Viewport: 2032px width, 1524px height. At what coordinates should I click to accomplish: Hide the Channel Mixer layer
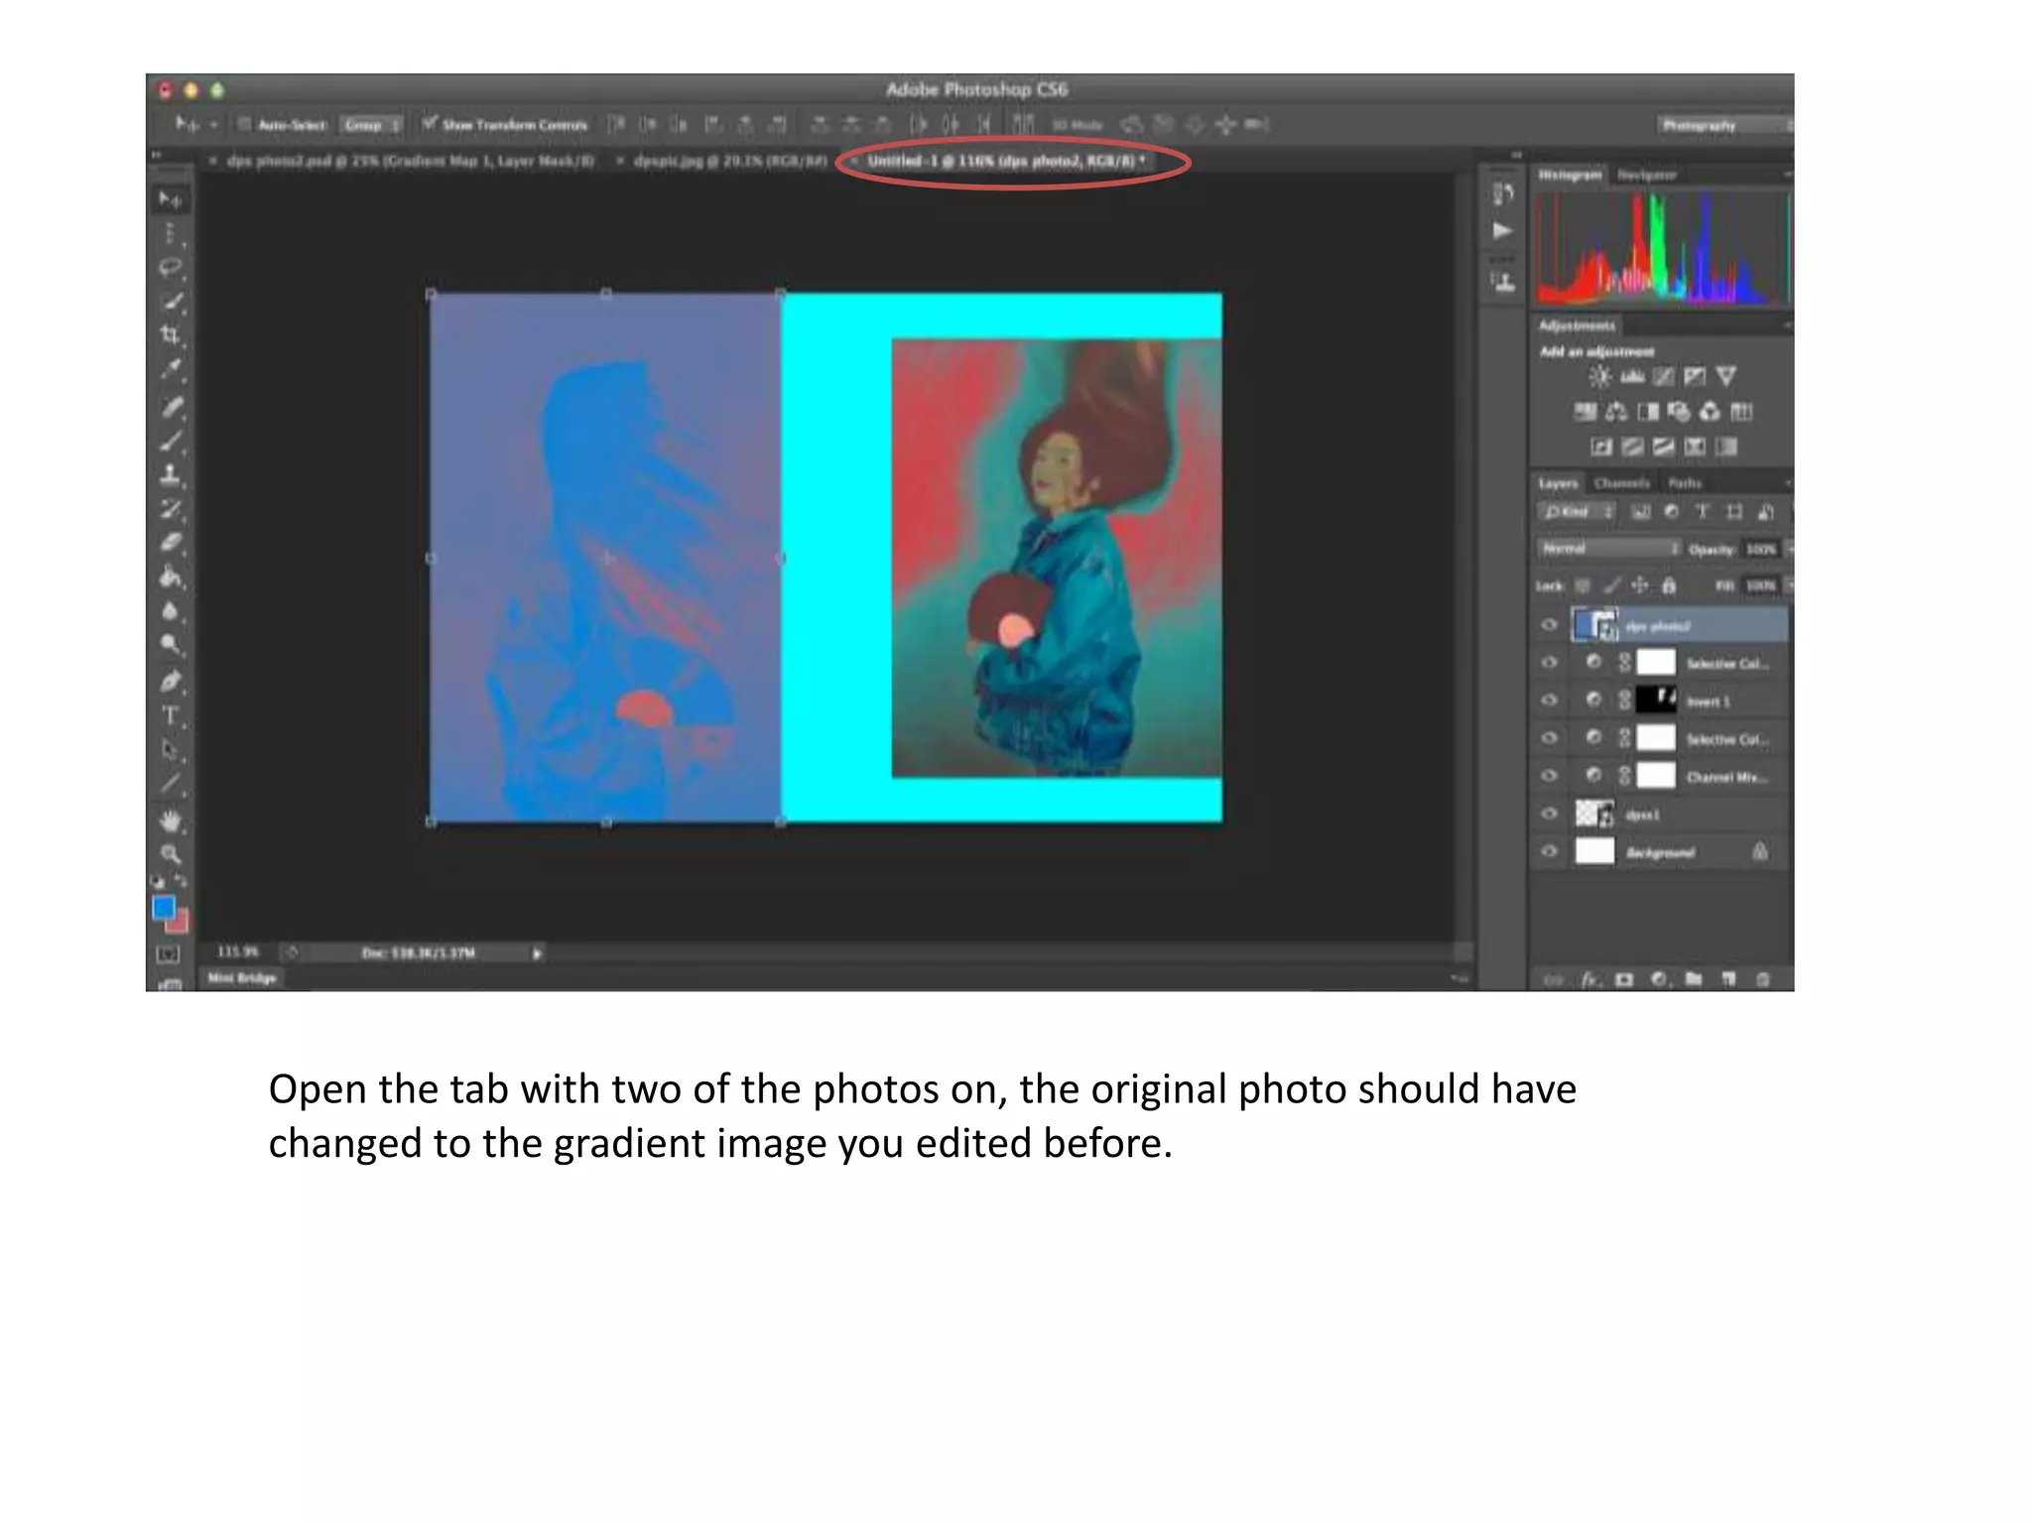[1549, 776]
